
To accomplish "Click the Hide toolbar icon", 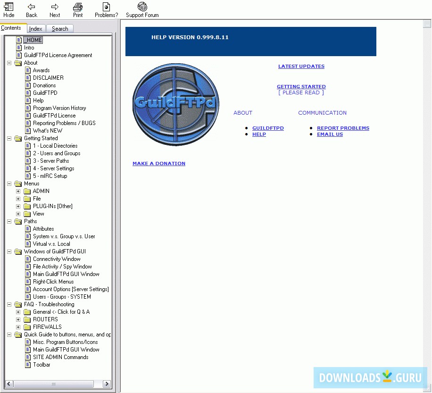I will pyautogui.click(x=8, y=7).
